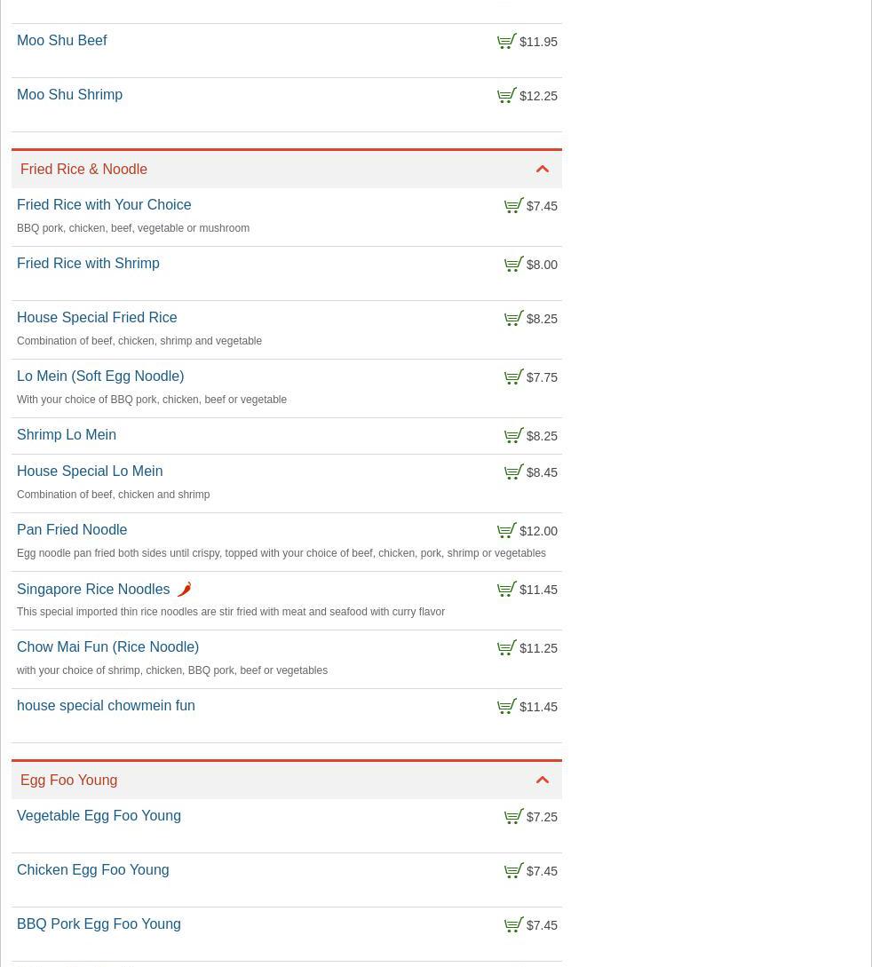Click the cart icon for Moo Shu Beef
Screen dimensions: 872x967
coord(506,42)
